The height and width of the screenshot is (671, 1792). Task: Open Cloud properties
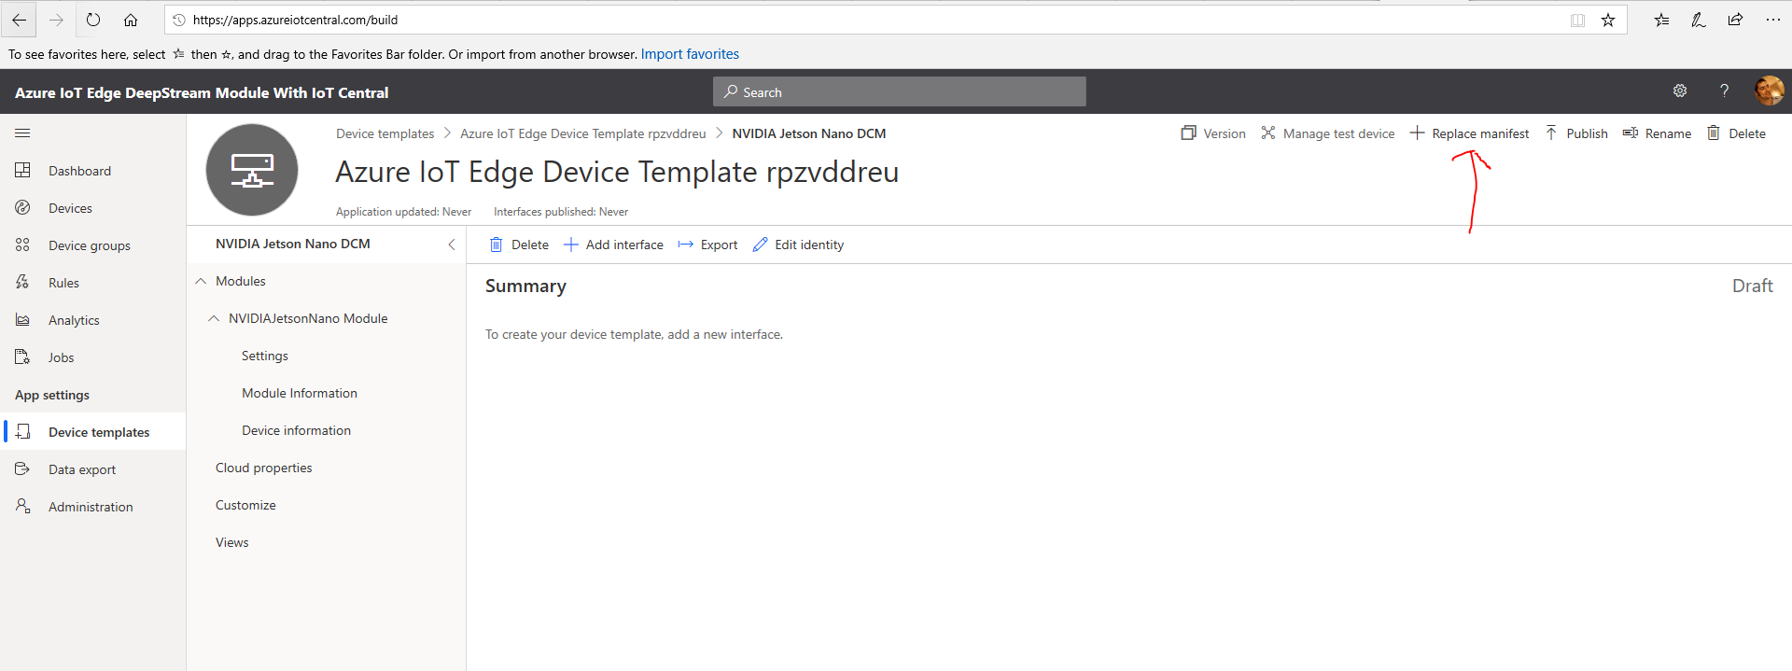pos(264,468)
